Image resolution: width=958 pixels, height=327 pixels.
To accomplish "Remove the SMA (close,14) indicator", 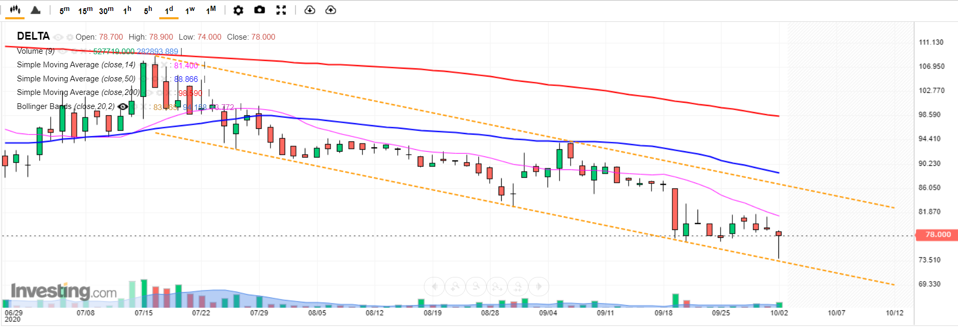I will (164, 65).
